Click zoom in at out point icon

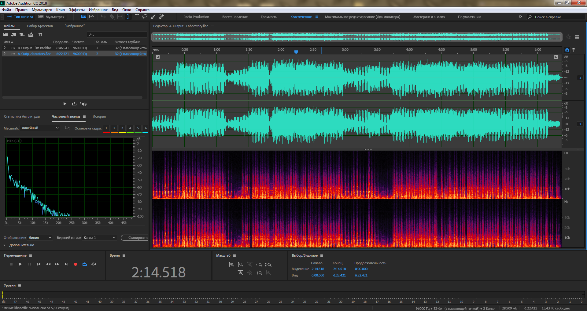[259, 273]
